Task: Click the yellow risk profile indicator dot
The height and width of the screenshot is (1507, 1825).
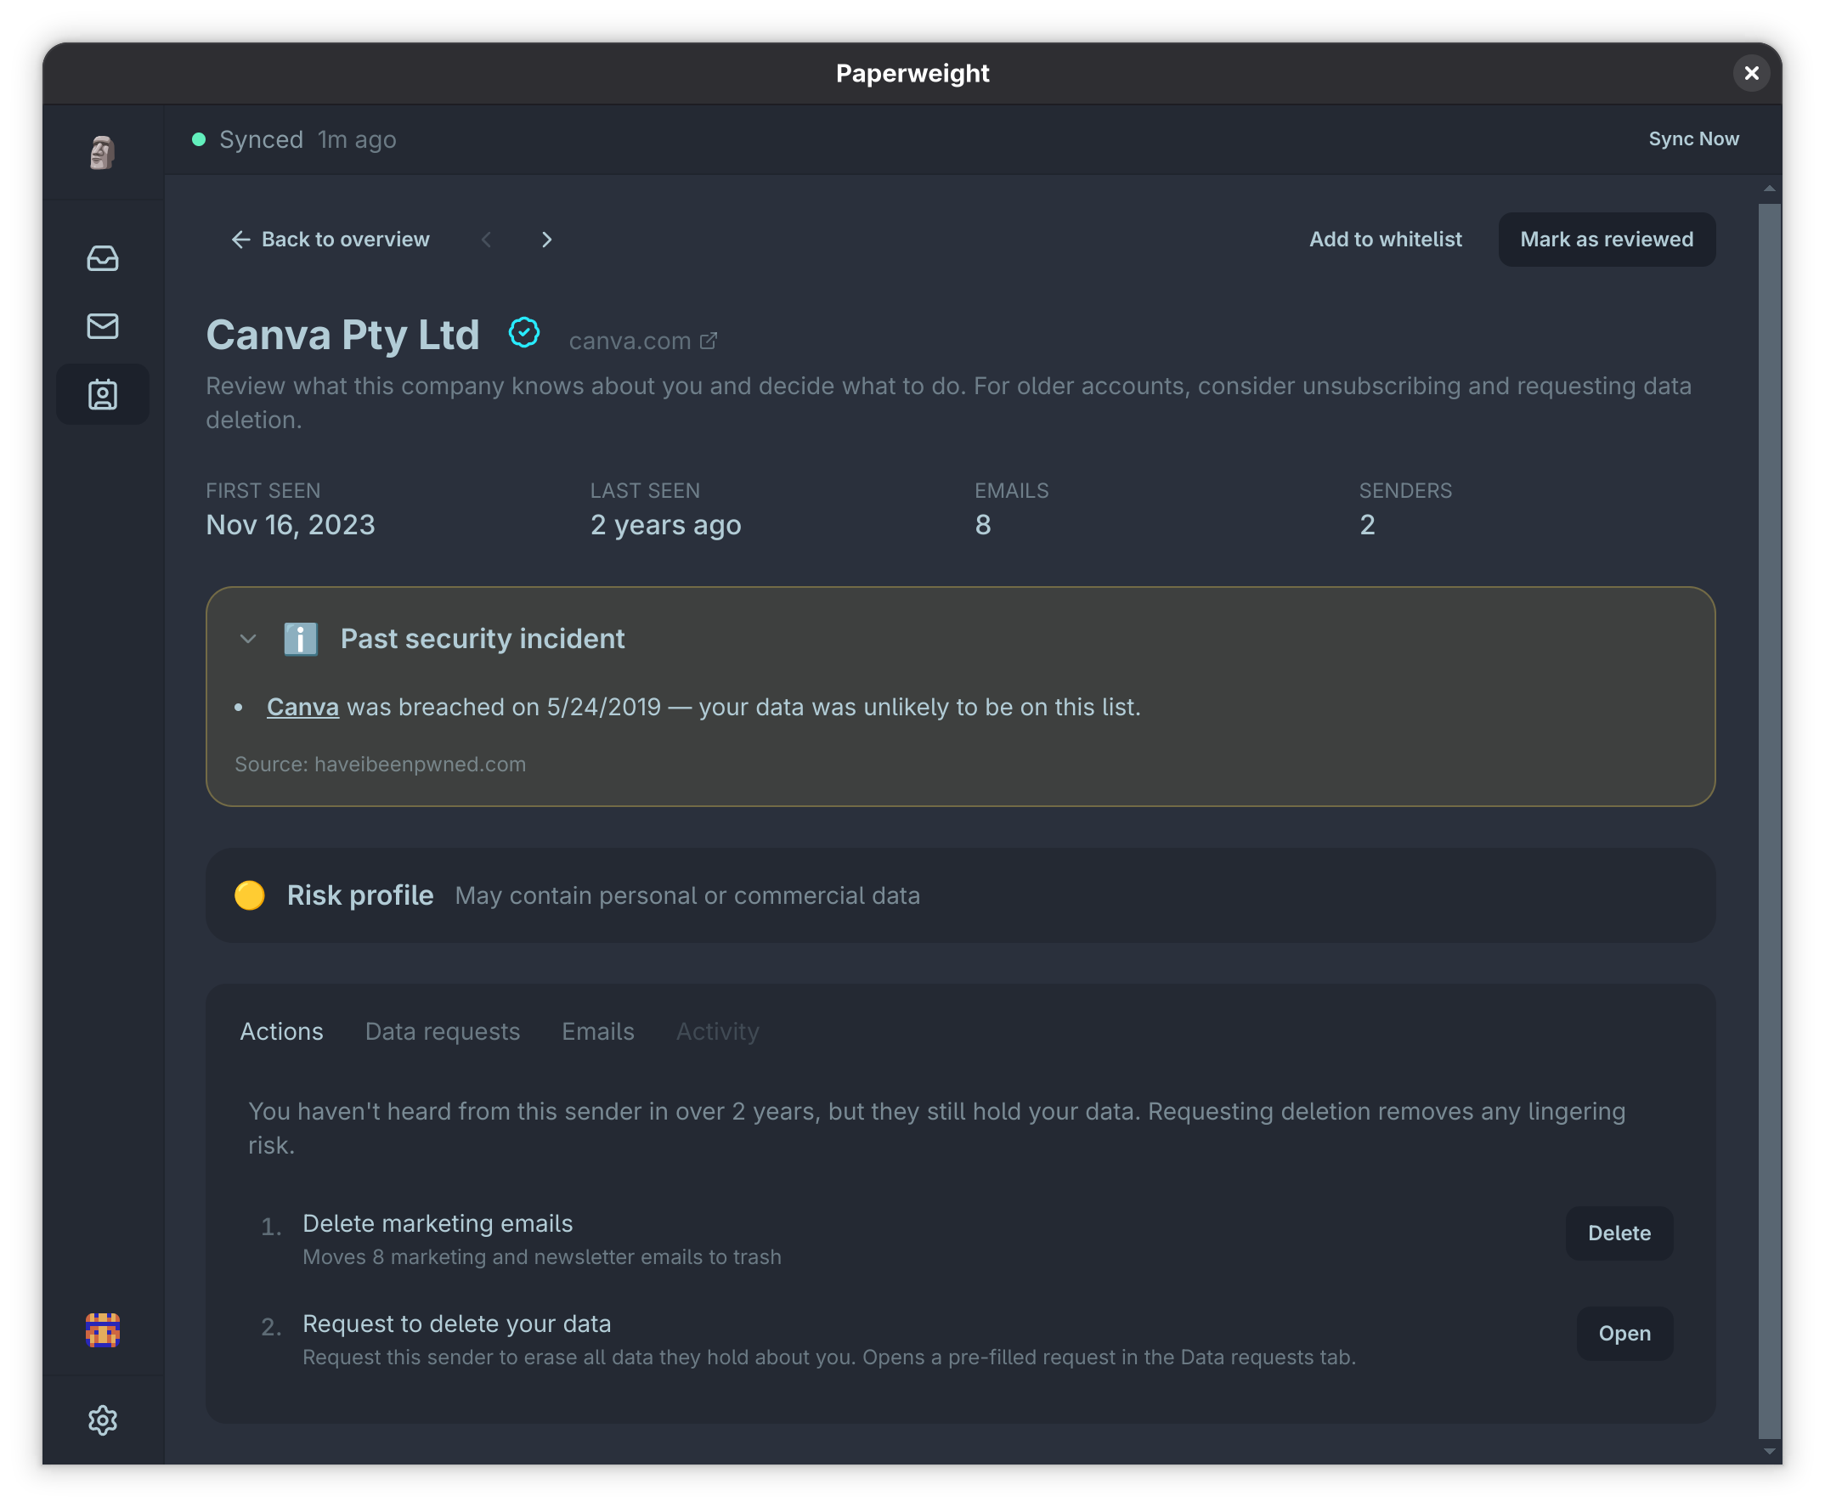Action: (x=249, y=895)
